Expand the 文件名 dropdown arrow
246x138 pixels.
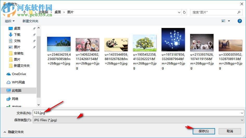tap(242, 113)
